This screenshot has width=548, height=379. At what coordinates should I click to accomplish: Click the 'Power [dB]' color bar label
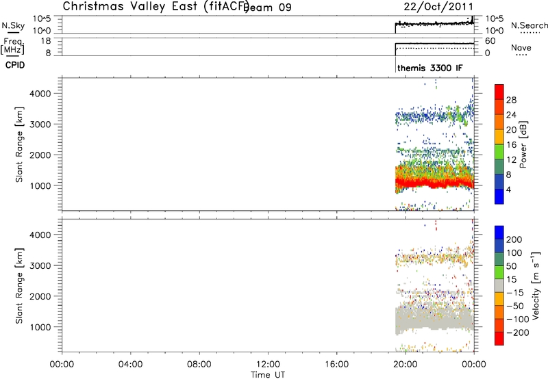click(x=523, y=144)
